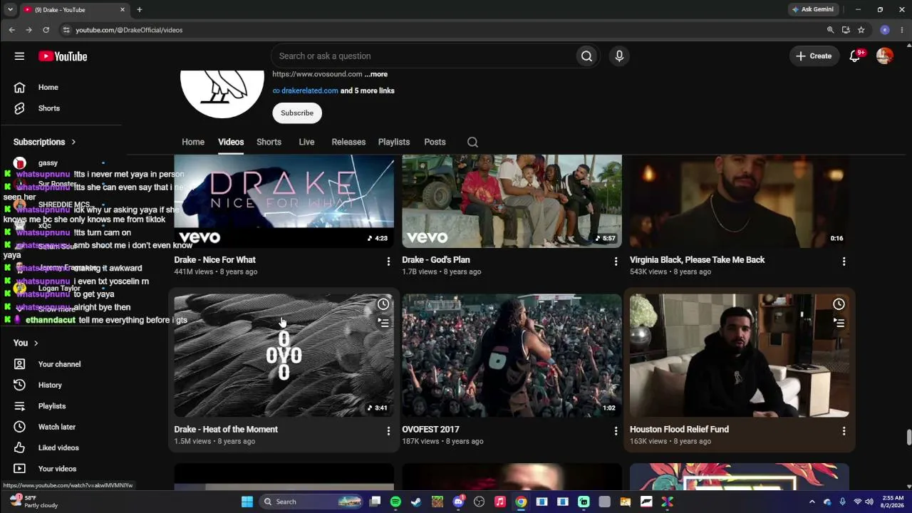The width and height of the screenshot is (912, 513).
Task: Click the page vertical scrollbar thumb
Action: point(908,437)
